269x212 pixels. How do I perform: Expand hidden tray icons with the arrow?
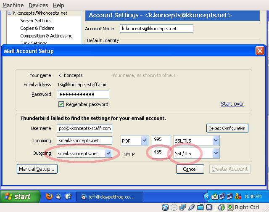[207, 196]
